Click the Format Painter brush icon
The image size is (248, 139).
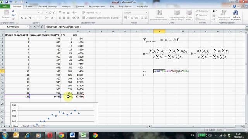pos(13,19)
